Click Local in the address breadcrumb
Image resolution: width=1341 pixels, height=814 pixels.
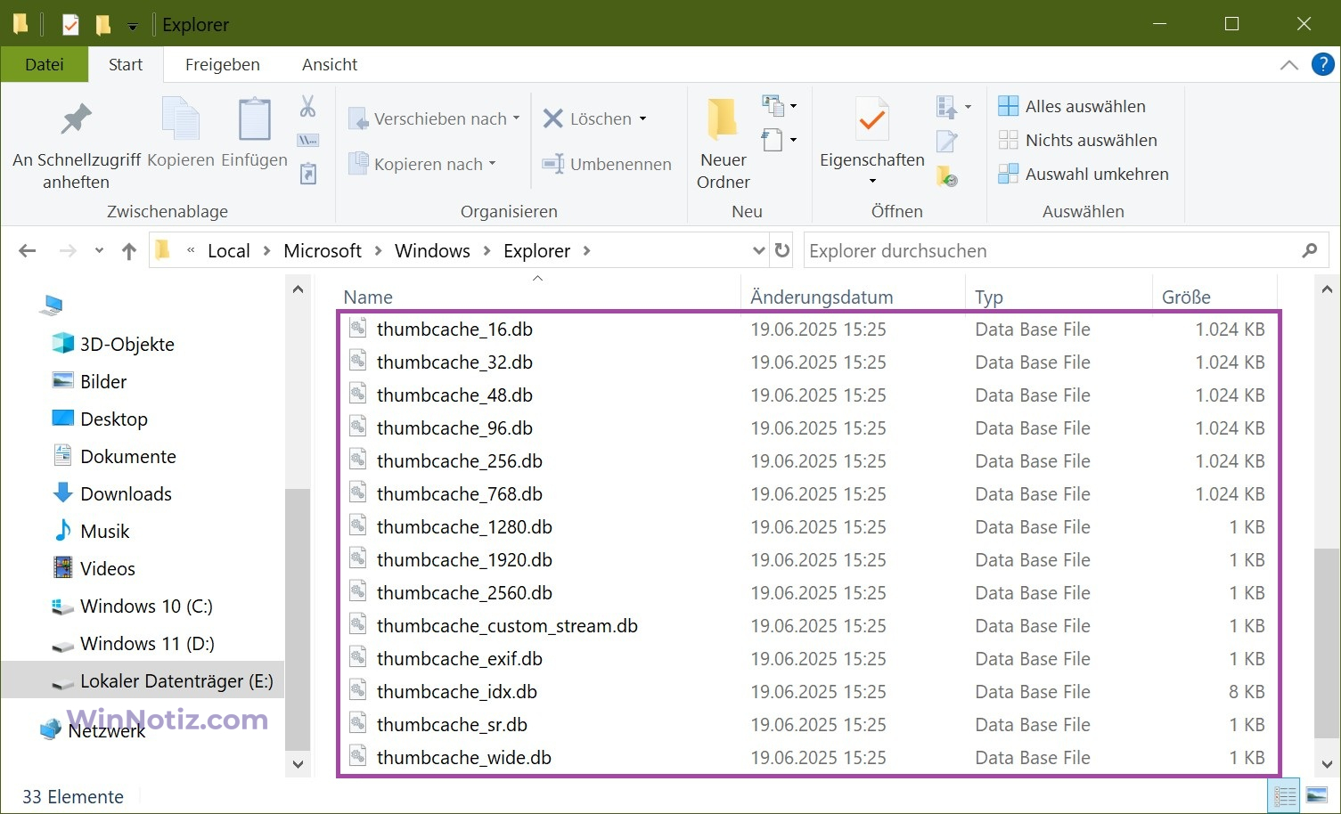click(x=229, y=251)
